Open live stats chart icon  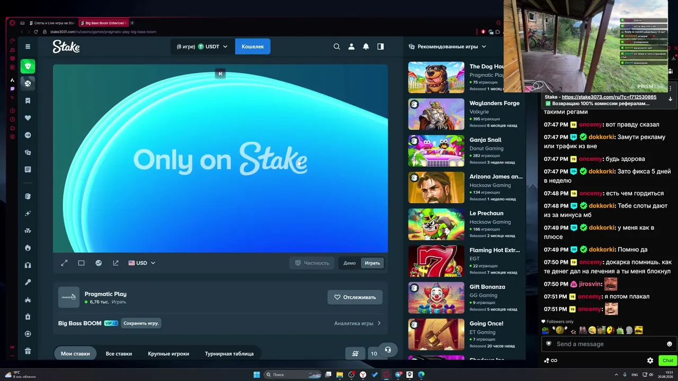point(99,263)
